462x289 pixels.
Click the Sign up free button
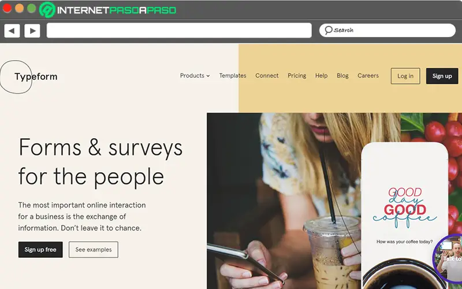click(40, 250)
